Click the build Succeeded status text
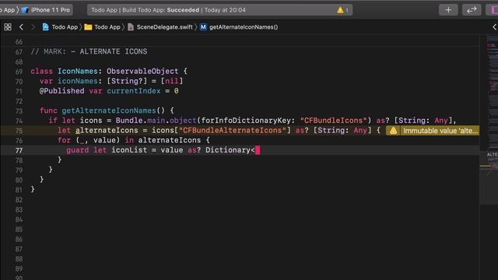This screenshot has width=498, height=280. 183,10
